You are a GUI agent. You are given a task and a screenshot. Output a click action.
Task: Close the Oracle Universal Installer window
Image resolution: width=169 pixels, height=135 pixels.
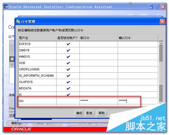pyautogui.click(x=163, y=7)
